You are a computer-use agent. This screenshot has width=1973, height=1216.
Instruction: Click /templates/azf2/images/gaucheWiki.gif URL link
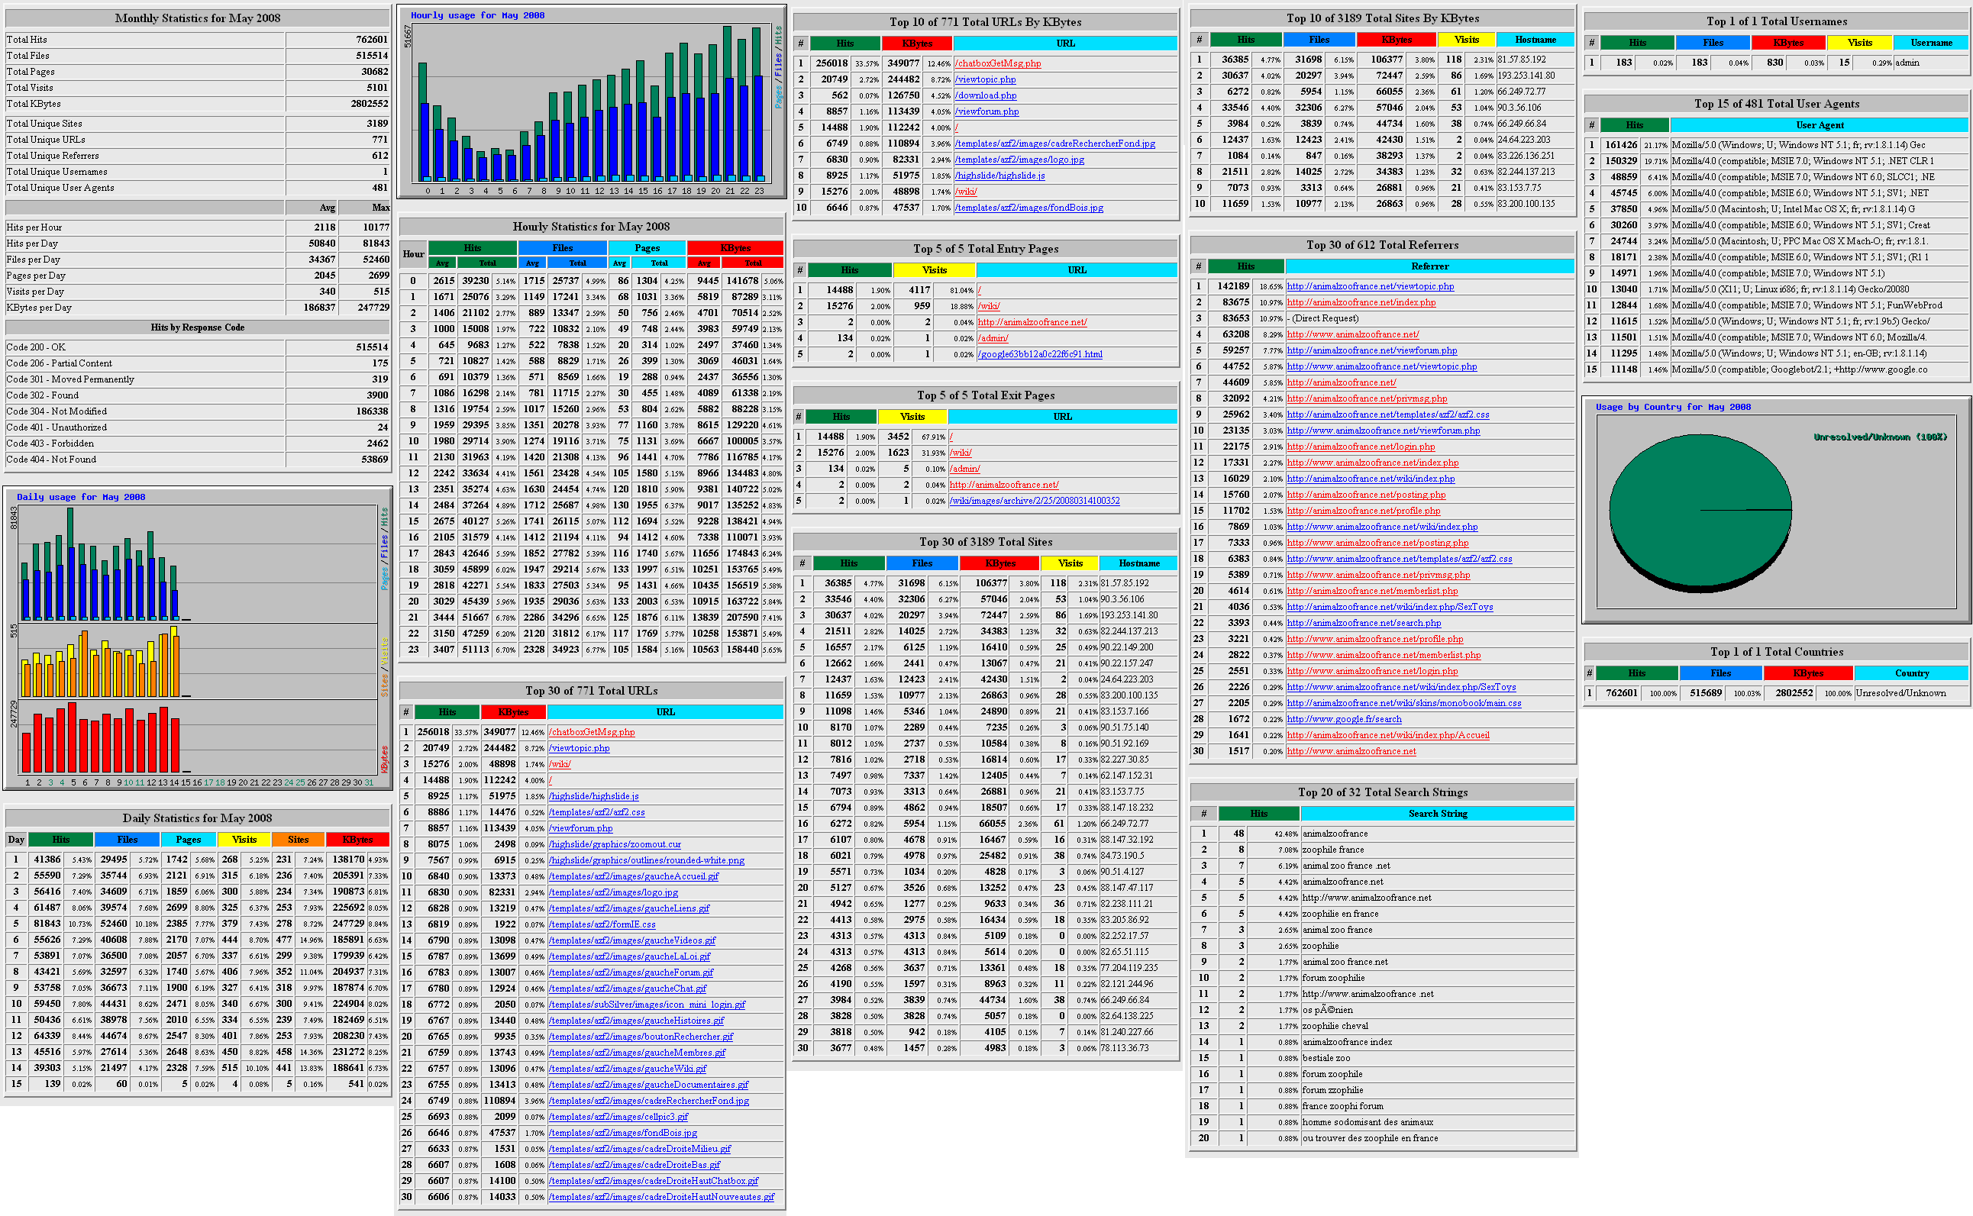coord(628,1069)
